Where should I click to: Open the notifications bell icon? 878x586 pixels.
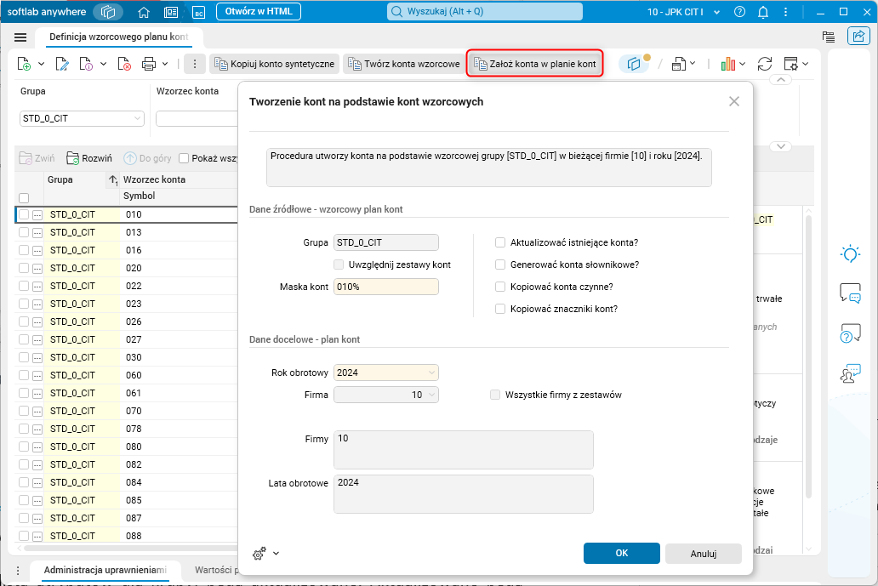(x=763, y=12)
